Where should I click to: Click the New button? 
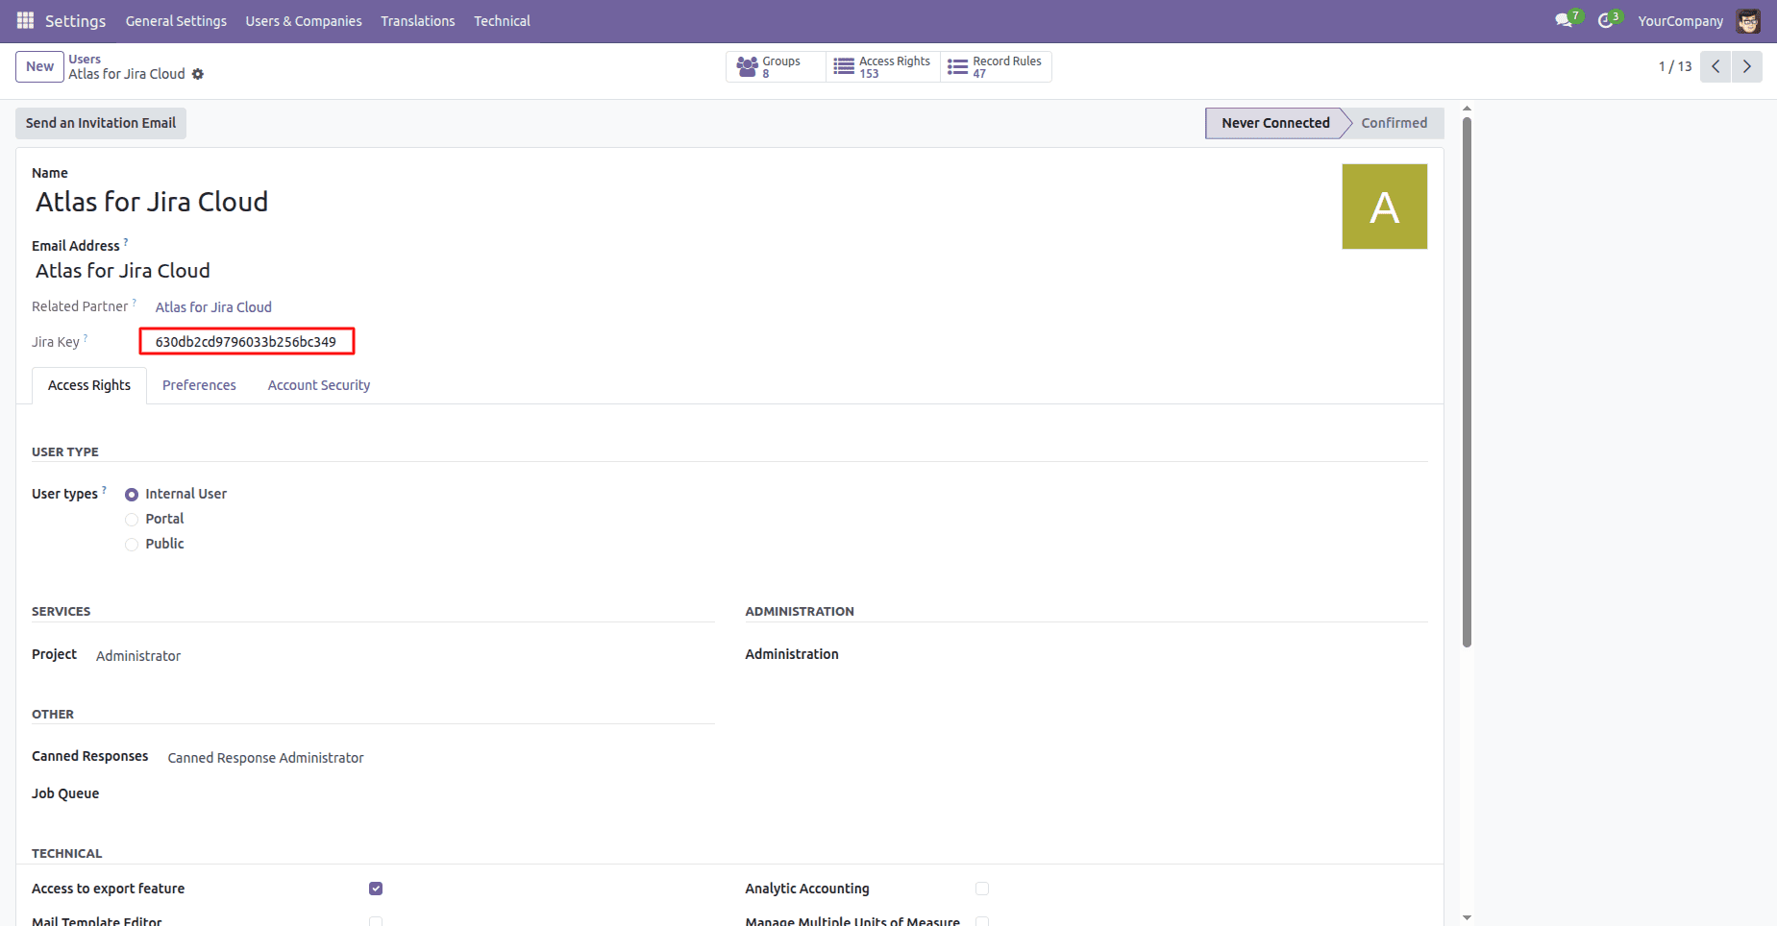(x=39, y=66)
